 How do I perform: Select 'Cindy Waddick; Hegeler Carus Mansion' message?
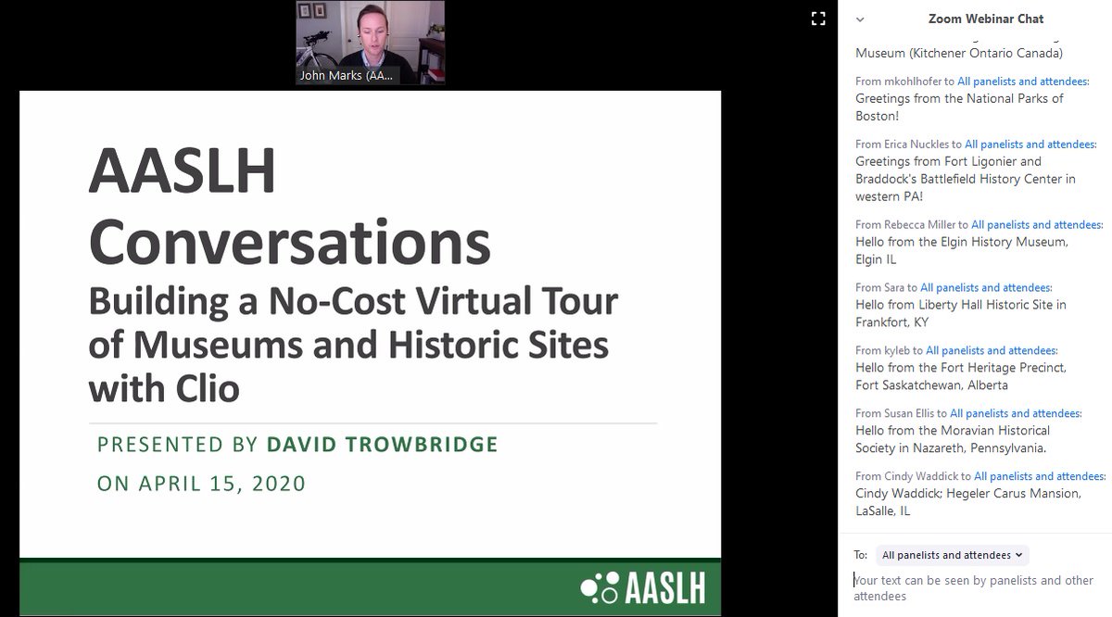(x=968, y=502)
